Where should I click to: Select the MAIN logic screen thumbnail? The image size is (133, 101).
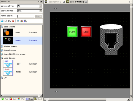coord(8,72)
